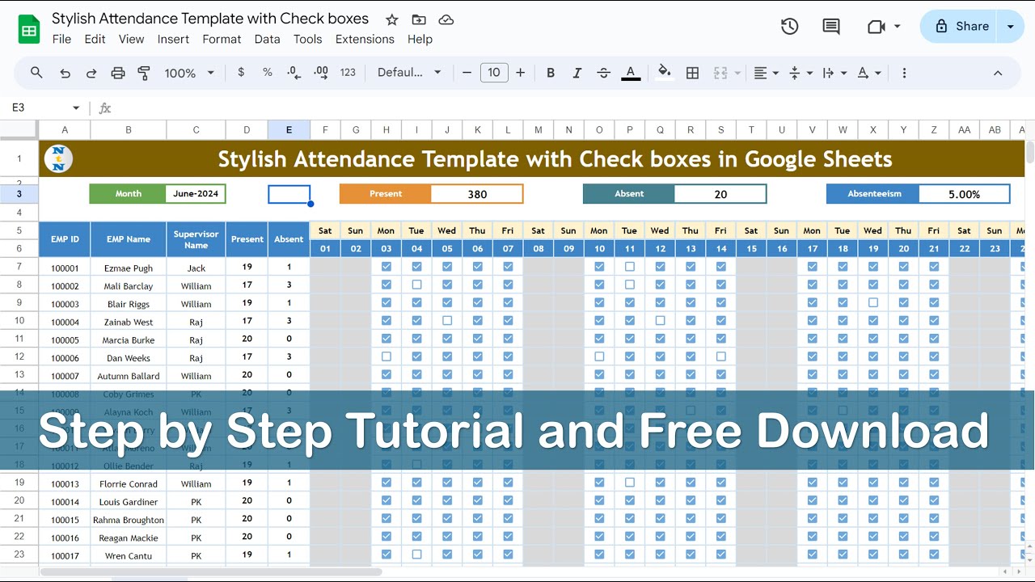
Task: Click the formula bar input
Action: pyautogui.click(x=566, y=108)
